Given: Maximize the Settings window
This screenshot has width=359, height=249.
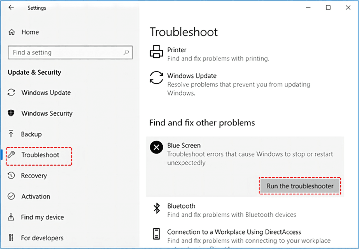Looking at the screenshot, I should click(x=328, y=8).
